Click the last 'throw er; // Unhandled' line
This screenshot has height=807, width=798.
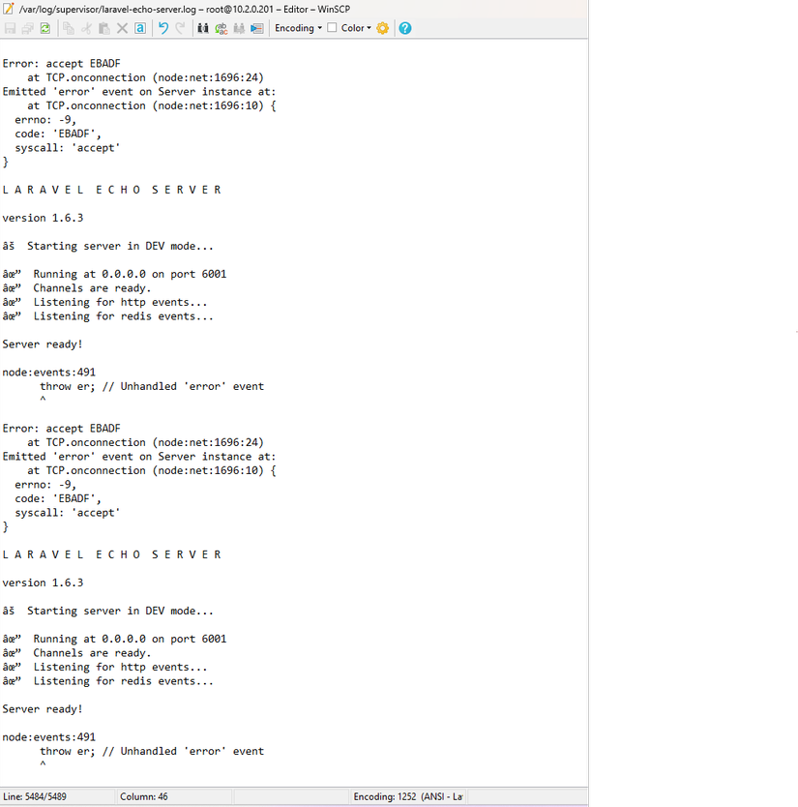point(152,752)
